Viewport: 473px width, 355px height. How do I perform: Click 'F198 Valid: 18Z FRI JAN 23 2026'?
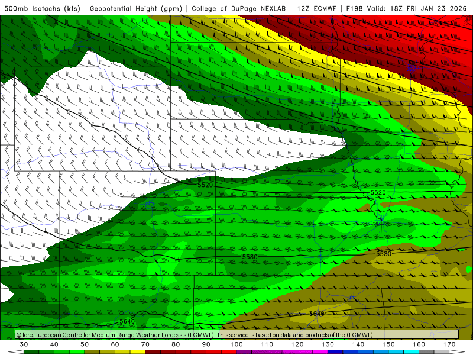point(406,8)
